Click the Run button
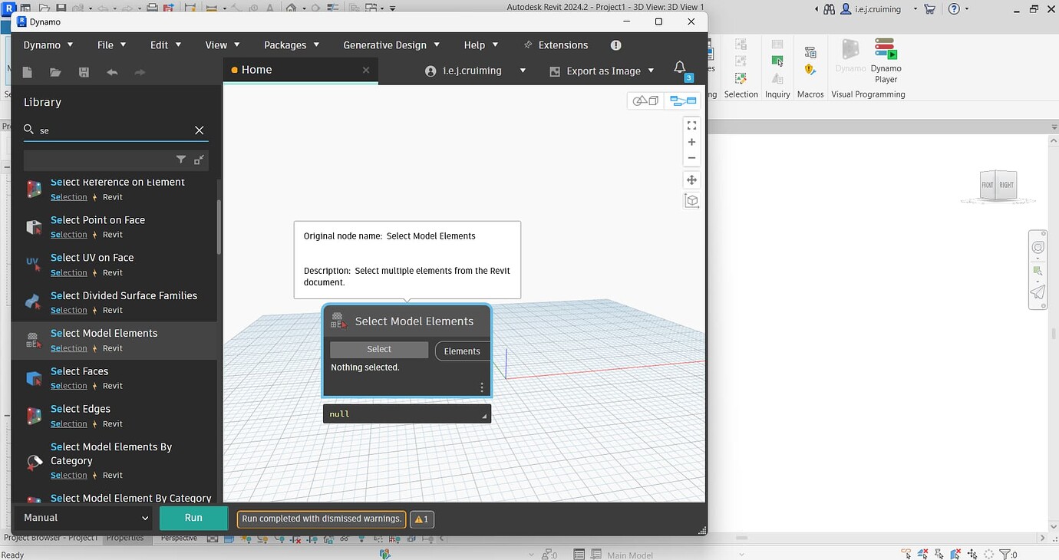Image resolution: width=1059 pixels, height=560 pixels. point(193,518)
